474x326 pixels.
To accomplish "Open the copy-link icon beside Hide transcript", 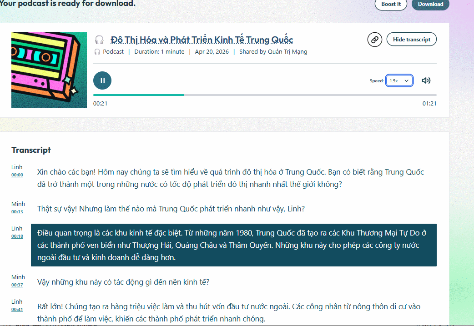I will 374,40.
